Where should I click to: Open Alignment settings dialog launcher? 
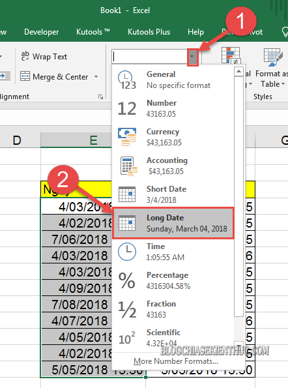click(100, 97)
